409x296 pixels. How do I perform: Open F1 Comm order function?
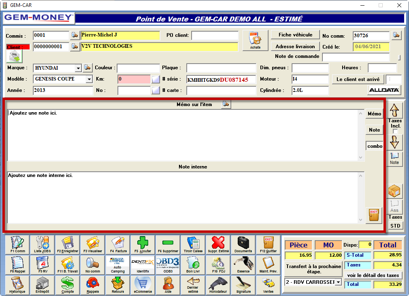click(x=17, y=245)
